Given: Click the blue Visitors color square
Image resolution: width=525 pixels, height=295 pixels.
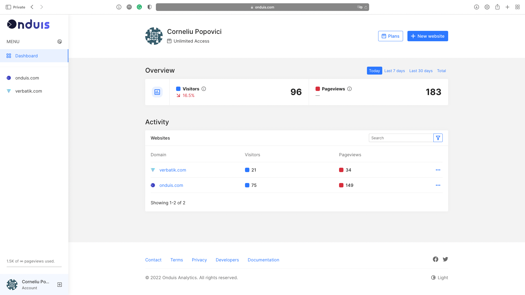Looking at the screenshot, I should pyautogui.click(x=178, y=89).
